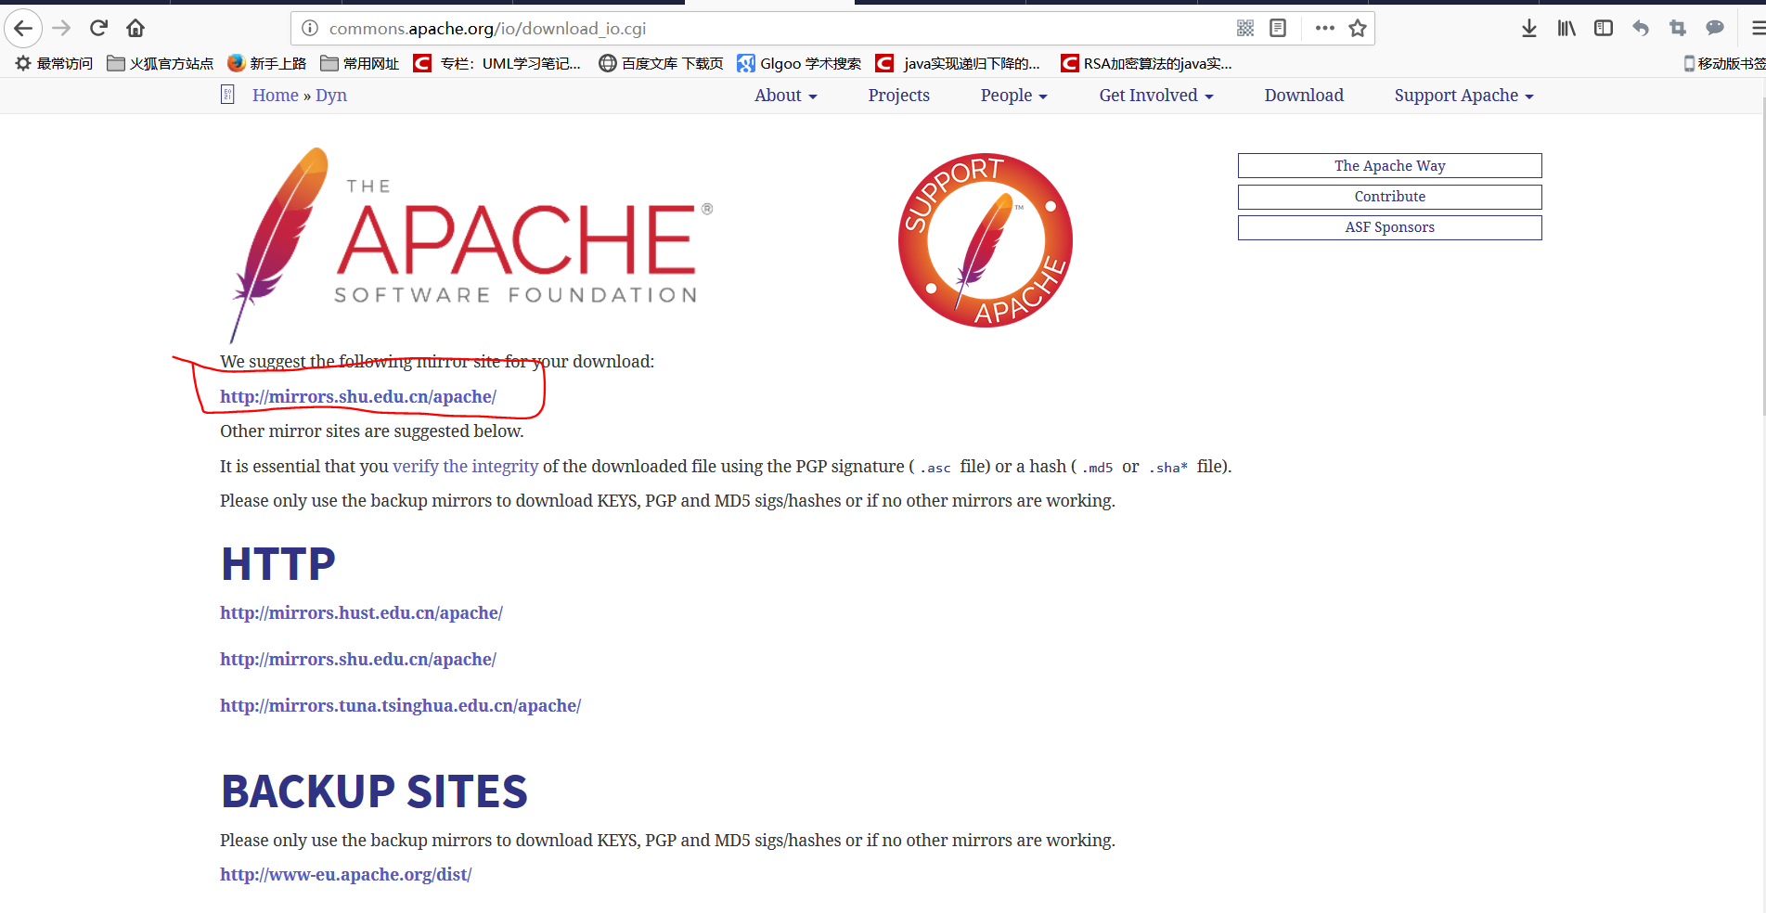Viewport: 1766px width, 913px height.
Task: Open mirrors.shu.edu.cn link under HTTP heading
Action: point(358,659)
